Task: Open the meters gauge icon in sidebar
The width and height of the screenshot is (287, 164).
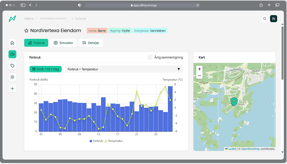Action: coord(13,54)
